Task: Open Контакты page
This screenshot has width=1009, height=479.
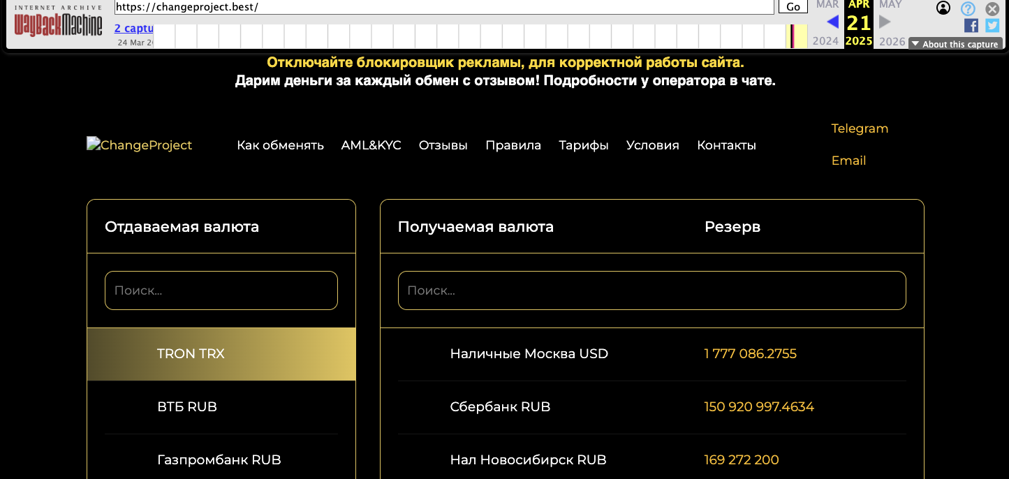Action: click(x=726, y=145)
